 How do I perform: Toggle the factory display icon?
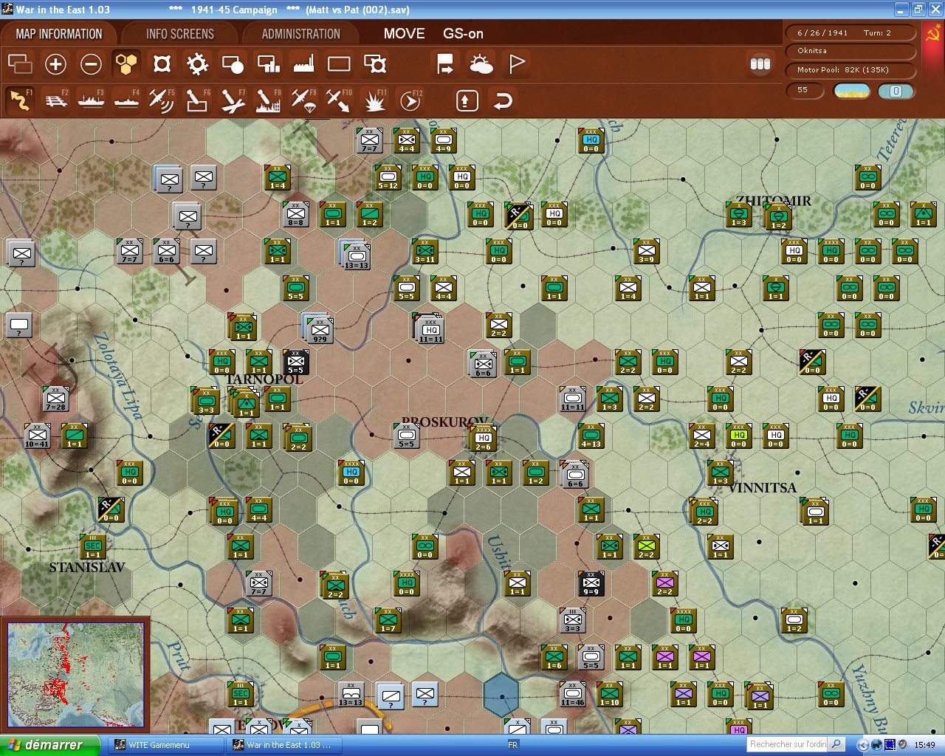coord(303,64)
